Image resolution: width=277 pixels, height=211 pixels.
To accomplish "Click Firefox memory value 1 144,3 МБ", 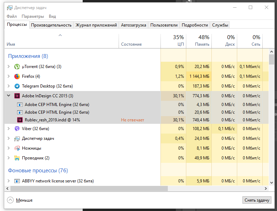I will [199, 76].
